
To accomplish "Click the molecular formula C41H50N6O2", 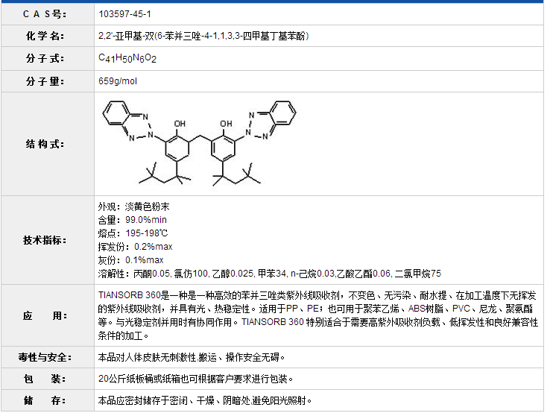I will (x=127, y=58).
